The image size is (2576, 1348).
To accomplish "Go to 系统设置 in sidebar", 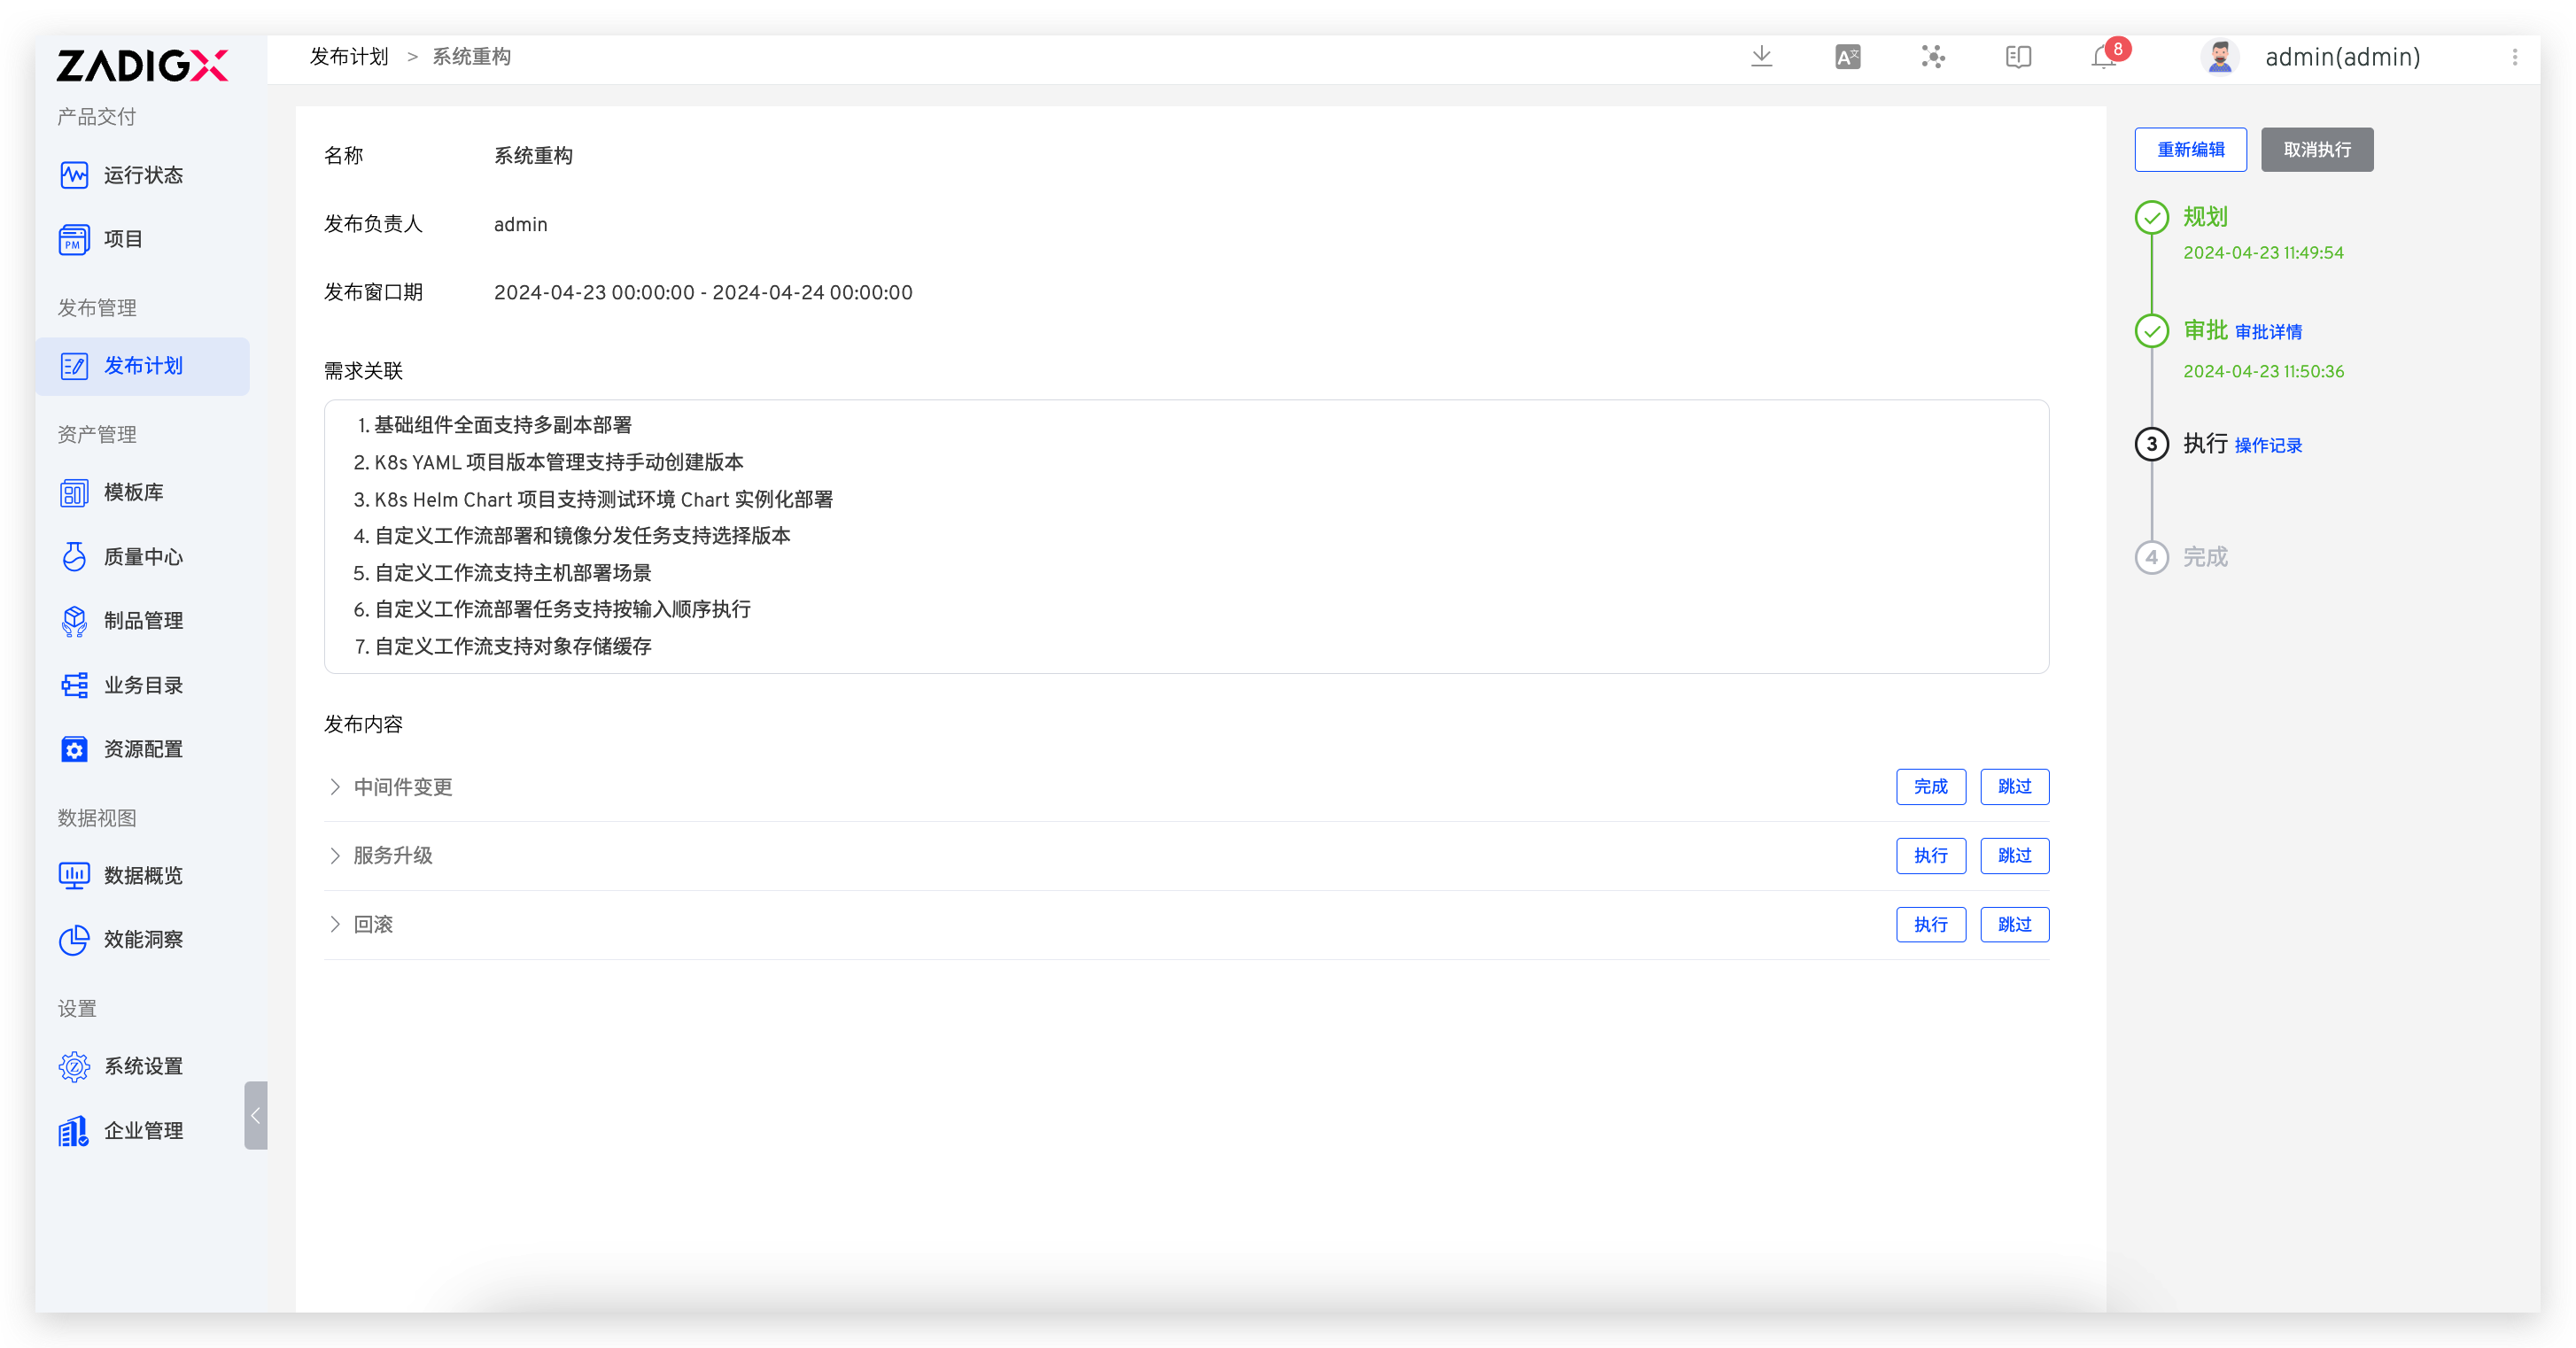I will (x=143, y=1066).
